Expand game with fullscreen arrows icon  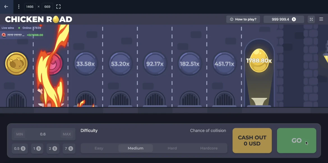[311, 19]
